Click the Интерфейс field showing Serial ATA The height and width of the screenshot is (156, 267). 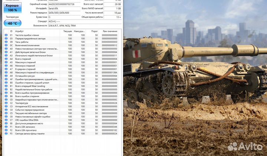[64, 8]
